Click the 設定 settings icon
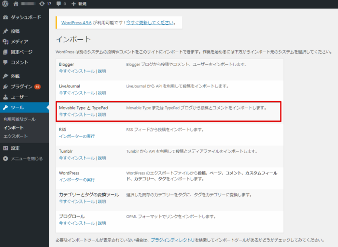Viewport: 338px width, 247px height. click(x=5, y=148)
